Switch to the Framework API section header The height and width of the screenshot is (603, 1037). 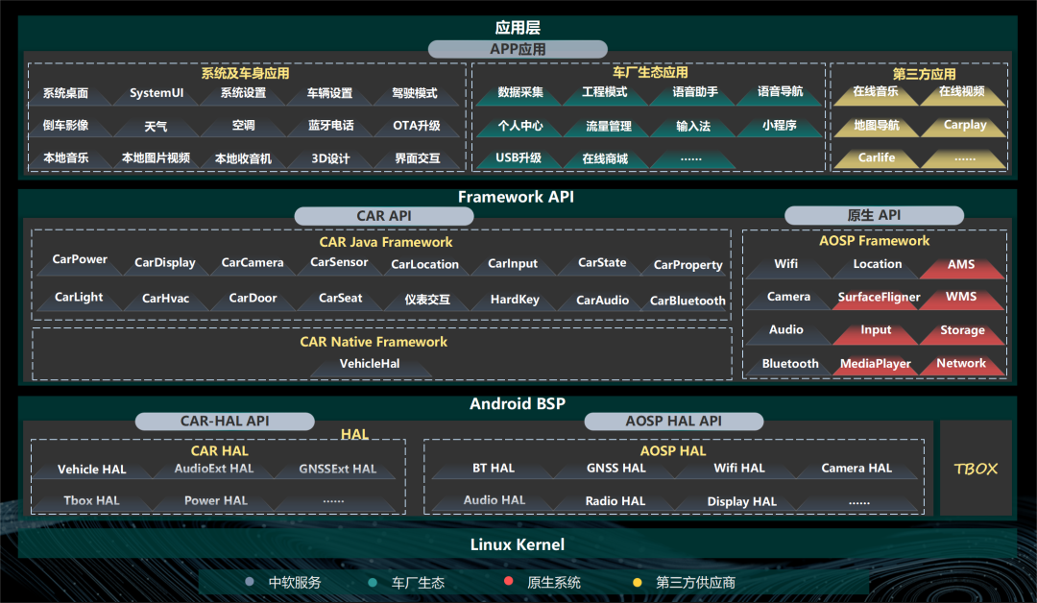coord(517,197)
